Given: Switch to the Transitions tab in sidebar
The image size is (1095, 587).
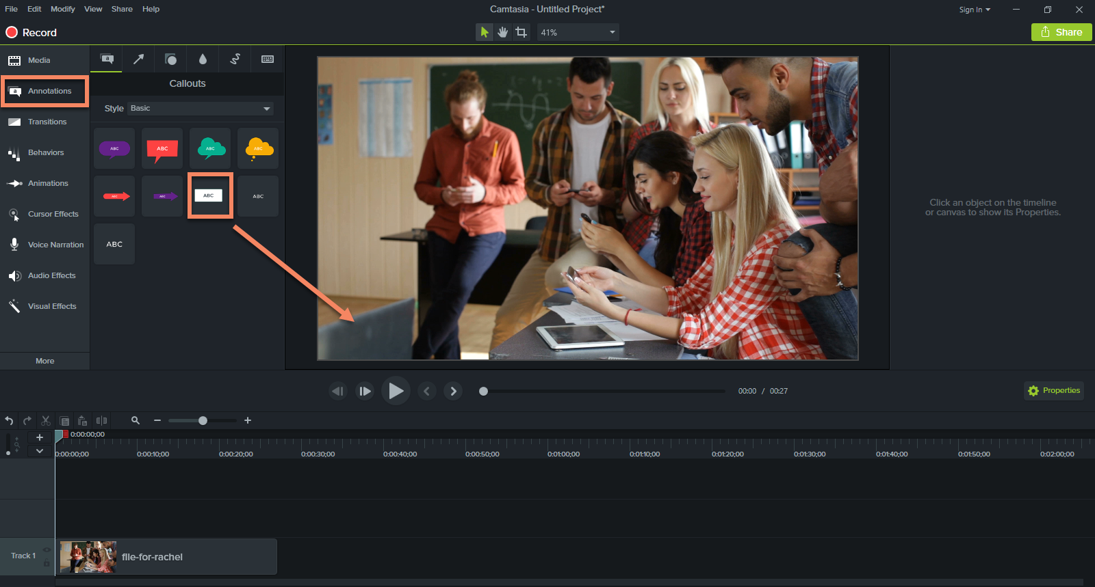Looking at the screenshot, I should (x=47, y=122).
